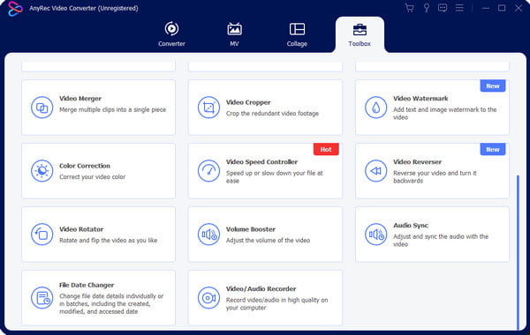Select the Toolbox tab

tap(360, 35)
